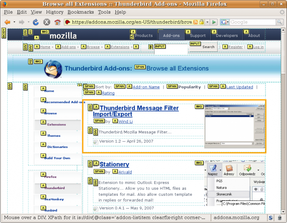
Task: Sort by Add-on Name link
Action: pos(146,87)
